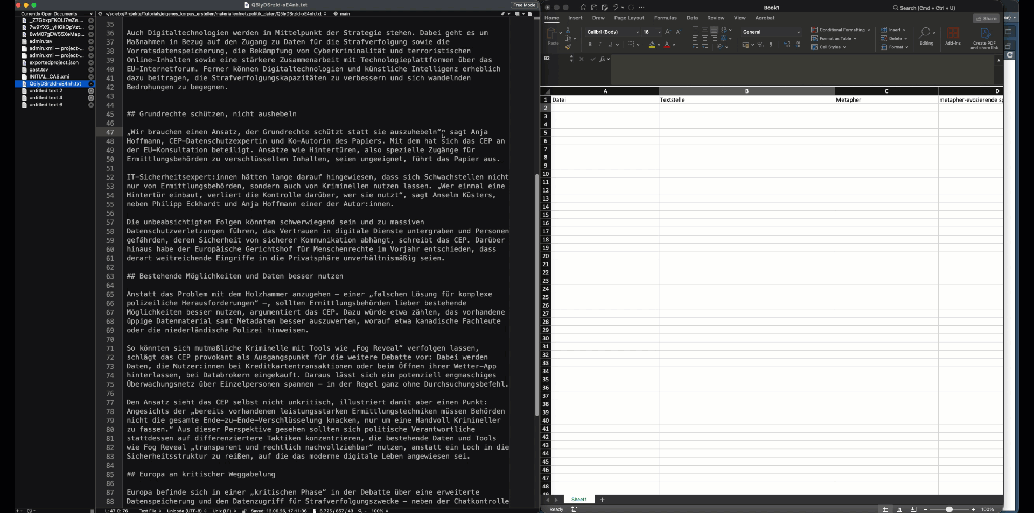The image size is (1034, 513).
Task: Cancel formula entry with X icon
Action: [x=581, y=59]
